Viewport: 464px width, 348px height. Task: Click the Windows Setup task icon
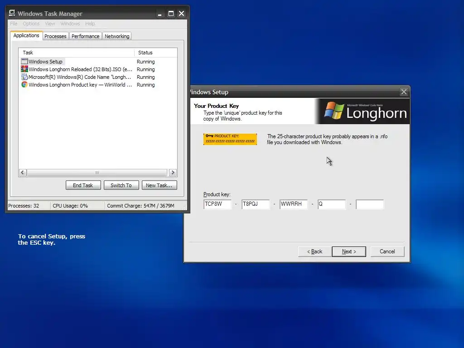point(24,61)
